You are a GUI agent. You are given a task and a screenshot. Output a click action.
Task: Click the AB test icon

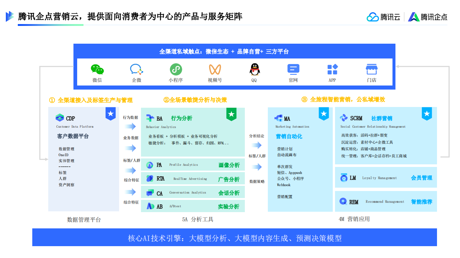point(150,206)
